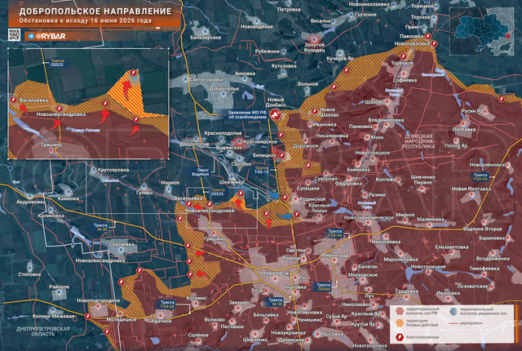Click the Telegram paper-plane icon

[31, 36]
